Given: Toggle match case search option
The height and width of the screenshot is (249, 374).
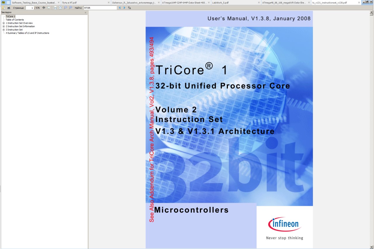Looking at the screenshot, I should [x=129, y=8].
